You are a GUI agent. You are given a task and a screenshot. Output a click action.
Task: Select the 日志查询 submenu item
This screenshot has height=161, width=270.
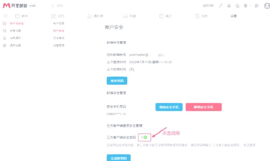59,38
